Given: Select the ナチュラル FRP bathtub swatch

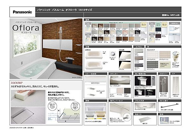Looking at the screenshot, I should pyautogui.click(x=125, y=65).
